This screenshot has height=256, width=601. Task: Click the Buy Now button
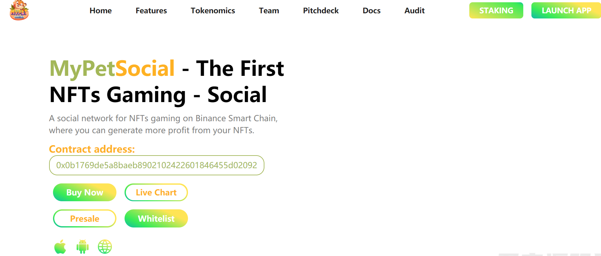coord(85,192)
